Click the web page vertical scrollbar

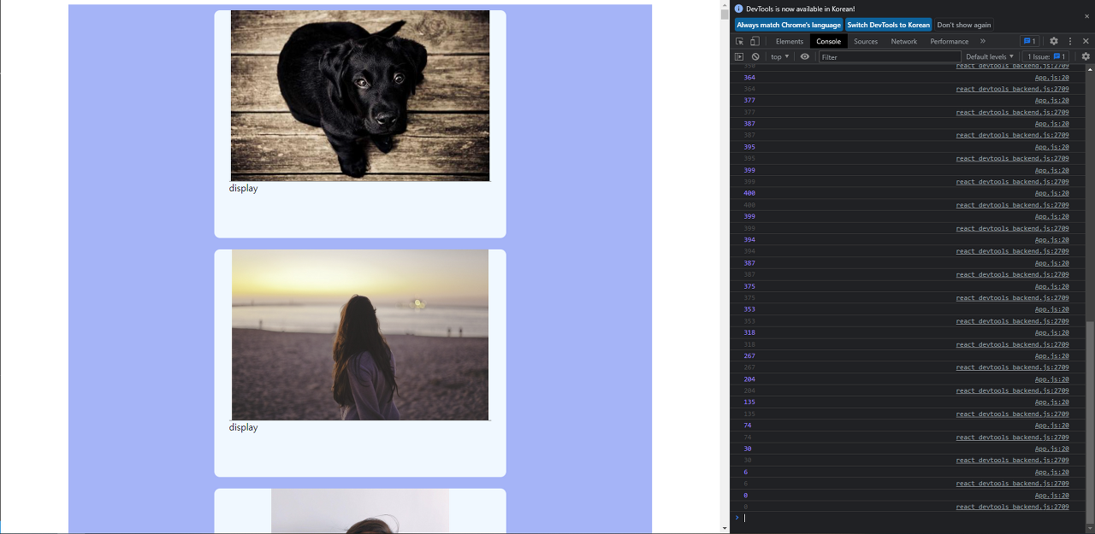(x=725, y=267)
